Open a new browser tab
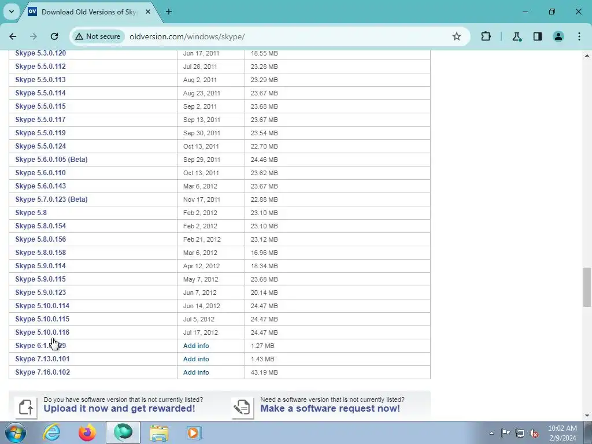Image resolution: width=592 pixels, height=444 pixels. tap(169, 12)
